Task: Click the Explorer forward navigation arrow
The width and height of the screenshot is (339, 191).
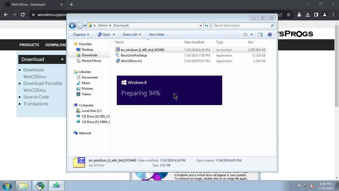Action: [80, 25]
